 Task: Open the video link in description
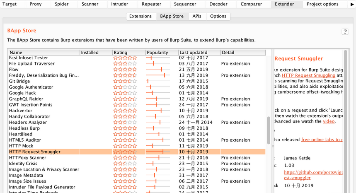pos(329,121)
